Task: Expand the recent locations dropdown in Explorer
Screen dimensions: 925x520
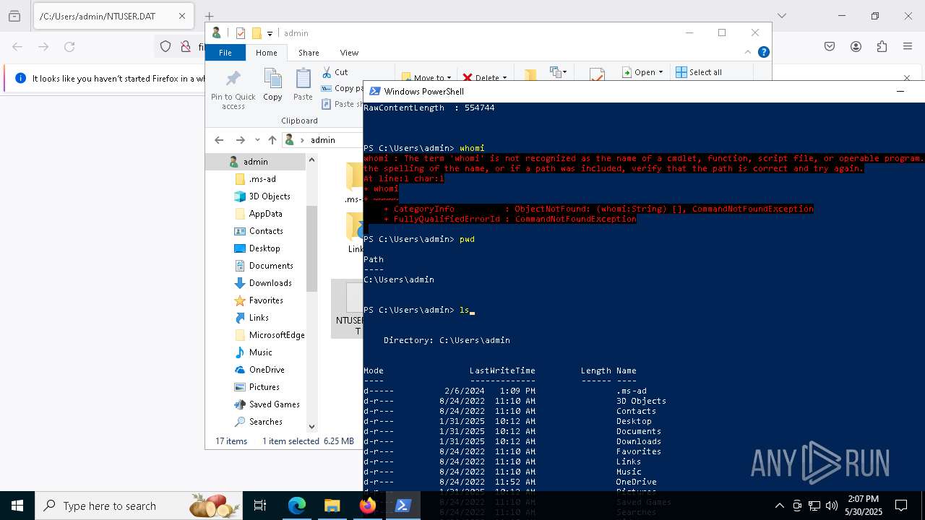Action: tap(257, 140)
